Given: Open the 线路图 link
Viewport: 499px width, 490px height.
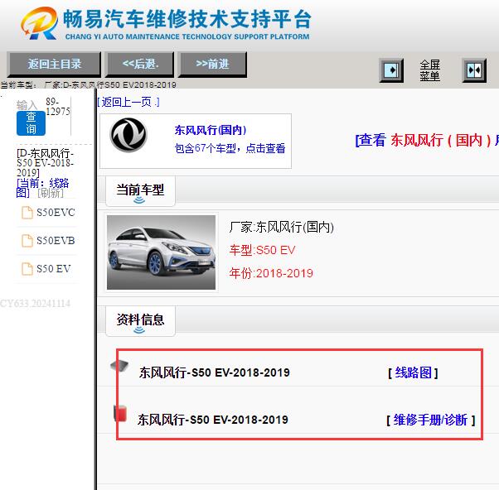Looking at the screenshot, I should [x=413, y=372].
